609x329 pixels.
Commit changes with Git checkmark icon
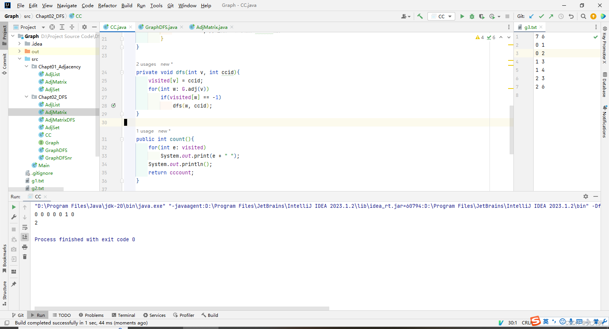coord(541,16)
